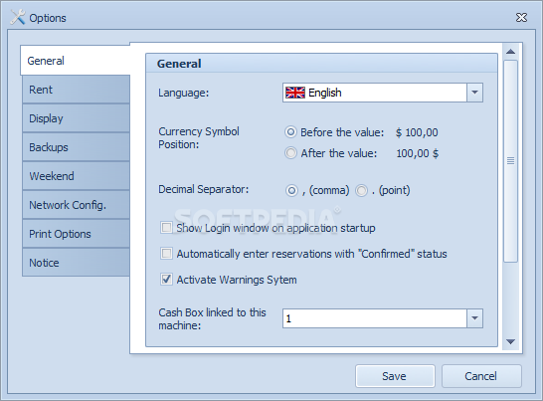543x401 pixels.
Task: Click the "Currency Symbol Position:" label
Action: [x=199, y=137]
